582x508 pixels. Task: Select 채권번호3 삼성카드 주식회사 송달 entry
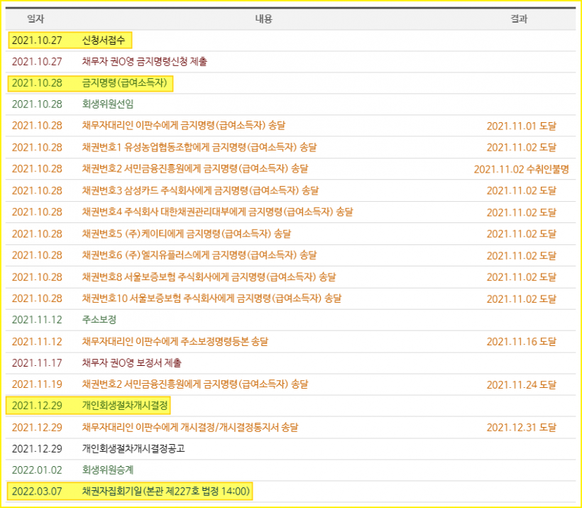click(200, 190)
